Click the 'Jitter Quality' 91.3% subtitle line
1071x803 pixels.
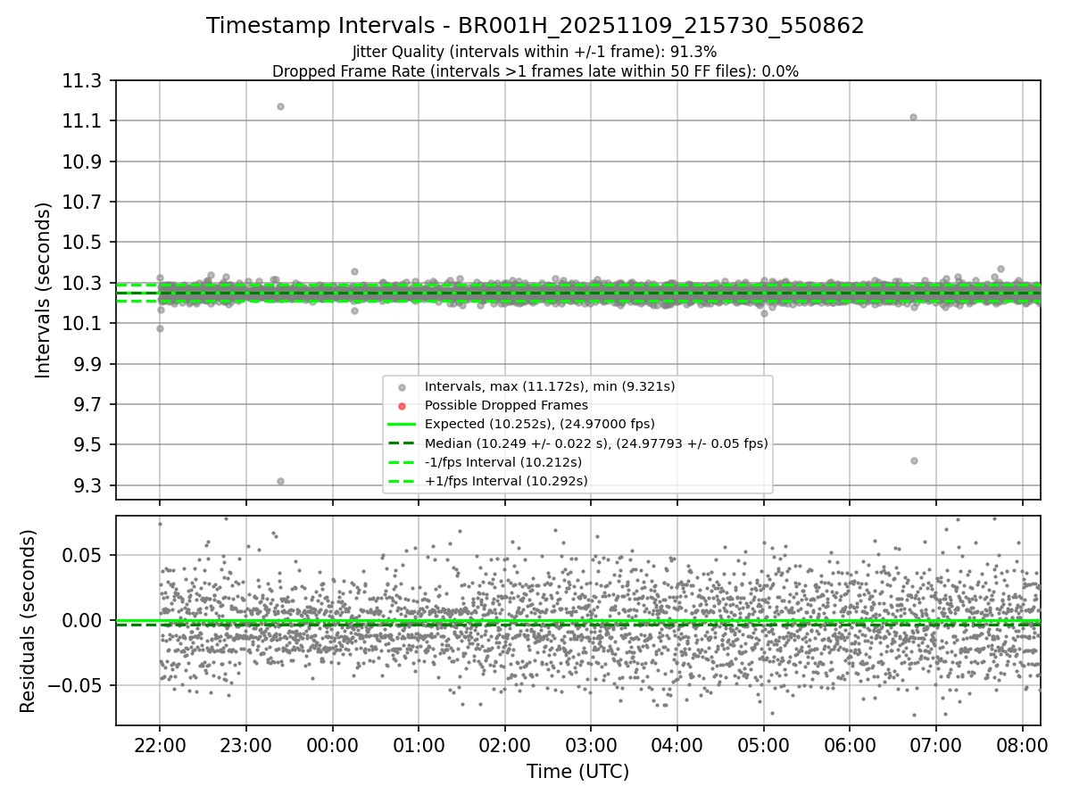click(x=535, y=52)
